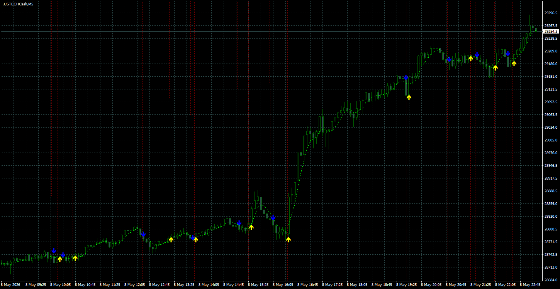Select the rightmost blue down arrow
The image size is (560, 289).
pyautogui.click(x=508, y=53)
